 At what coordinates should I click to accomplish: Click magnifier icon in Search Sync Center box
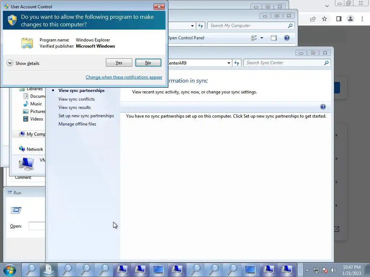coord(326,63)
